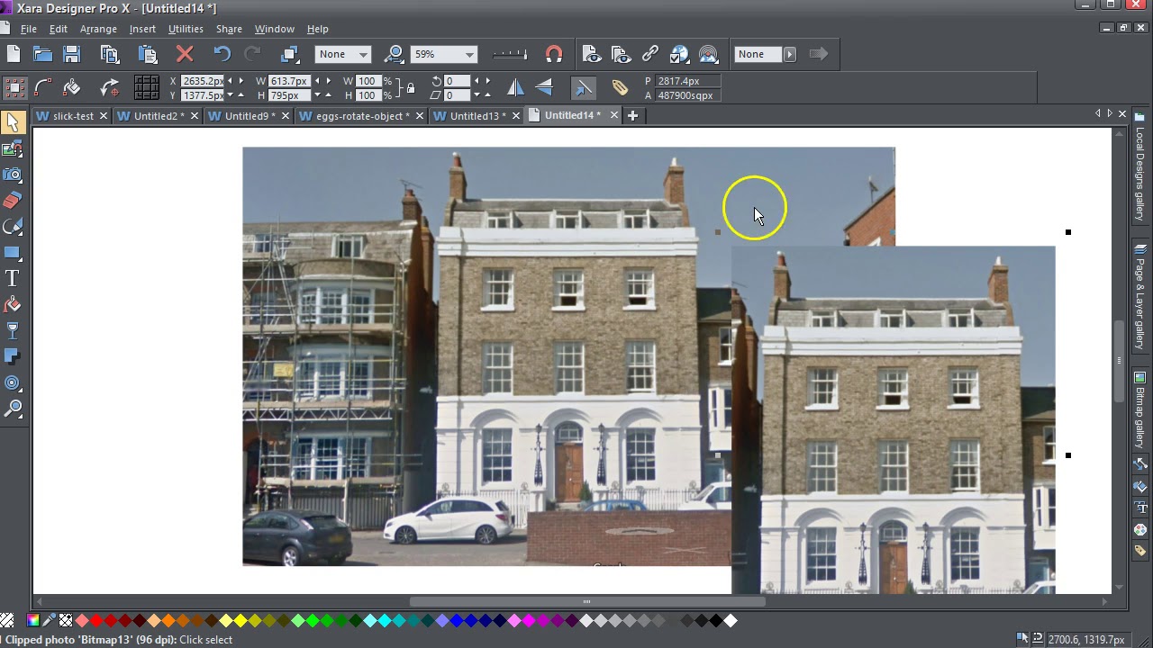Viewport: 1153px width, 648px height.
Task: Click the Flip horizontally icon
Action: pyautogui.click(x=515, y=87)
